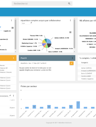Click the 'Toutes les of...' bar

tap(71, 107)
